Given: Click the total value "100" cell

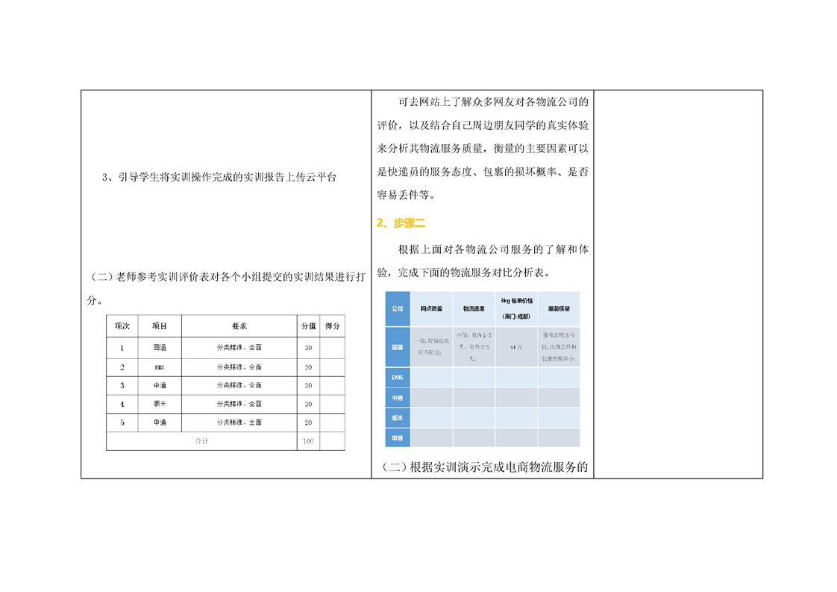Looking at the screenshot, I should click(308, 441).
